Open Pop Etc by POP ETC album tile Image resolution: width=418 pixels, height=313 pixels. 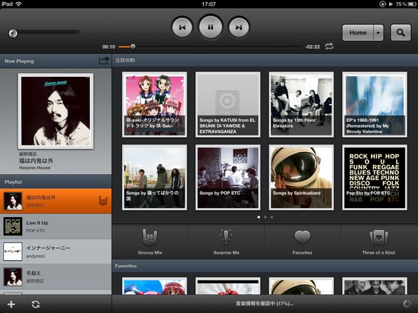(x=374, y=177)
